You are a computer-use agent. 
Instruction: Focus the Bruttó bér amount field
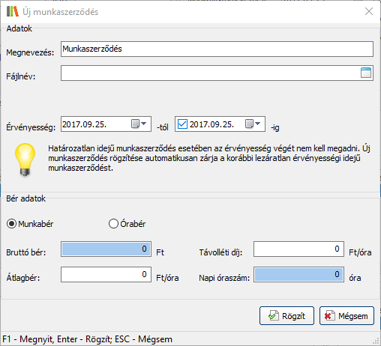[x=106, y=249]
